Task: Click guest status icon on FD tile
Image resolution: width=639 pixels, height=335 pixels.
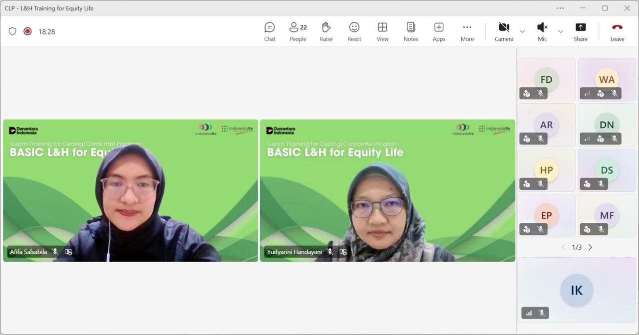Action: click(527, 93)
